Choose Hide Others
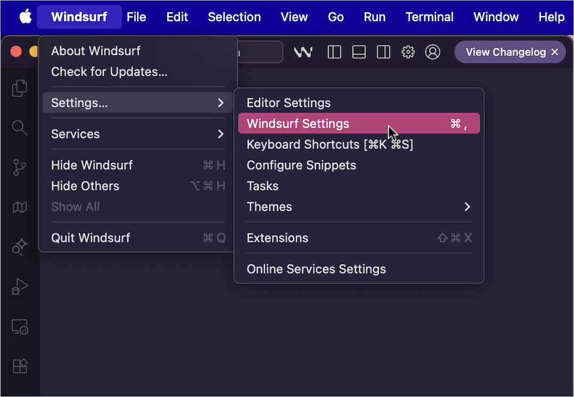 pos(137,186)
